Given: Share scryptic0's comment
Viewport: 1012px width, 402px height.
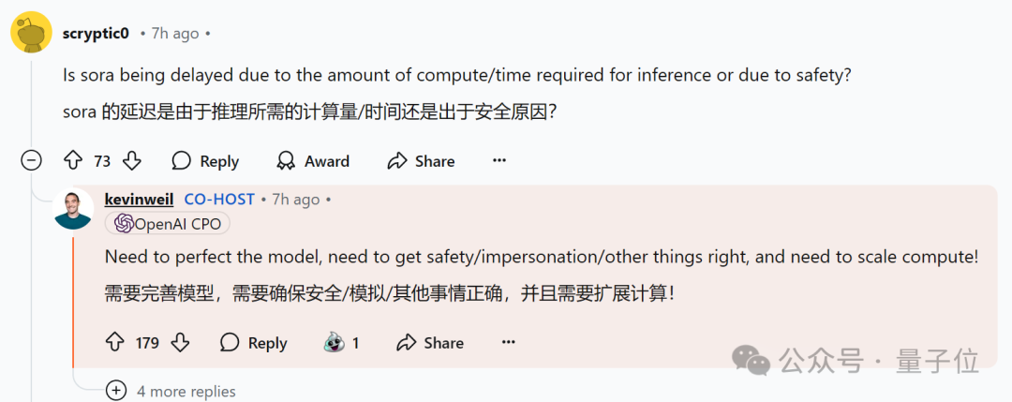Looking at the screenshot, I should [421, 161].
